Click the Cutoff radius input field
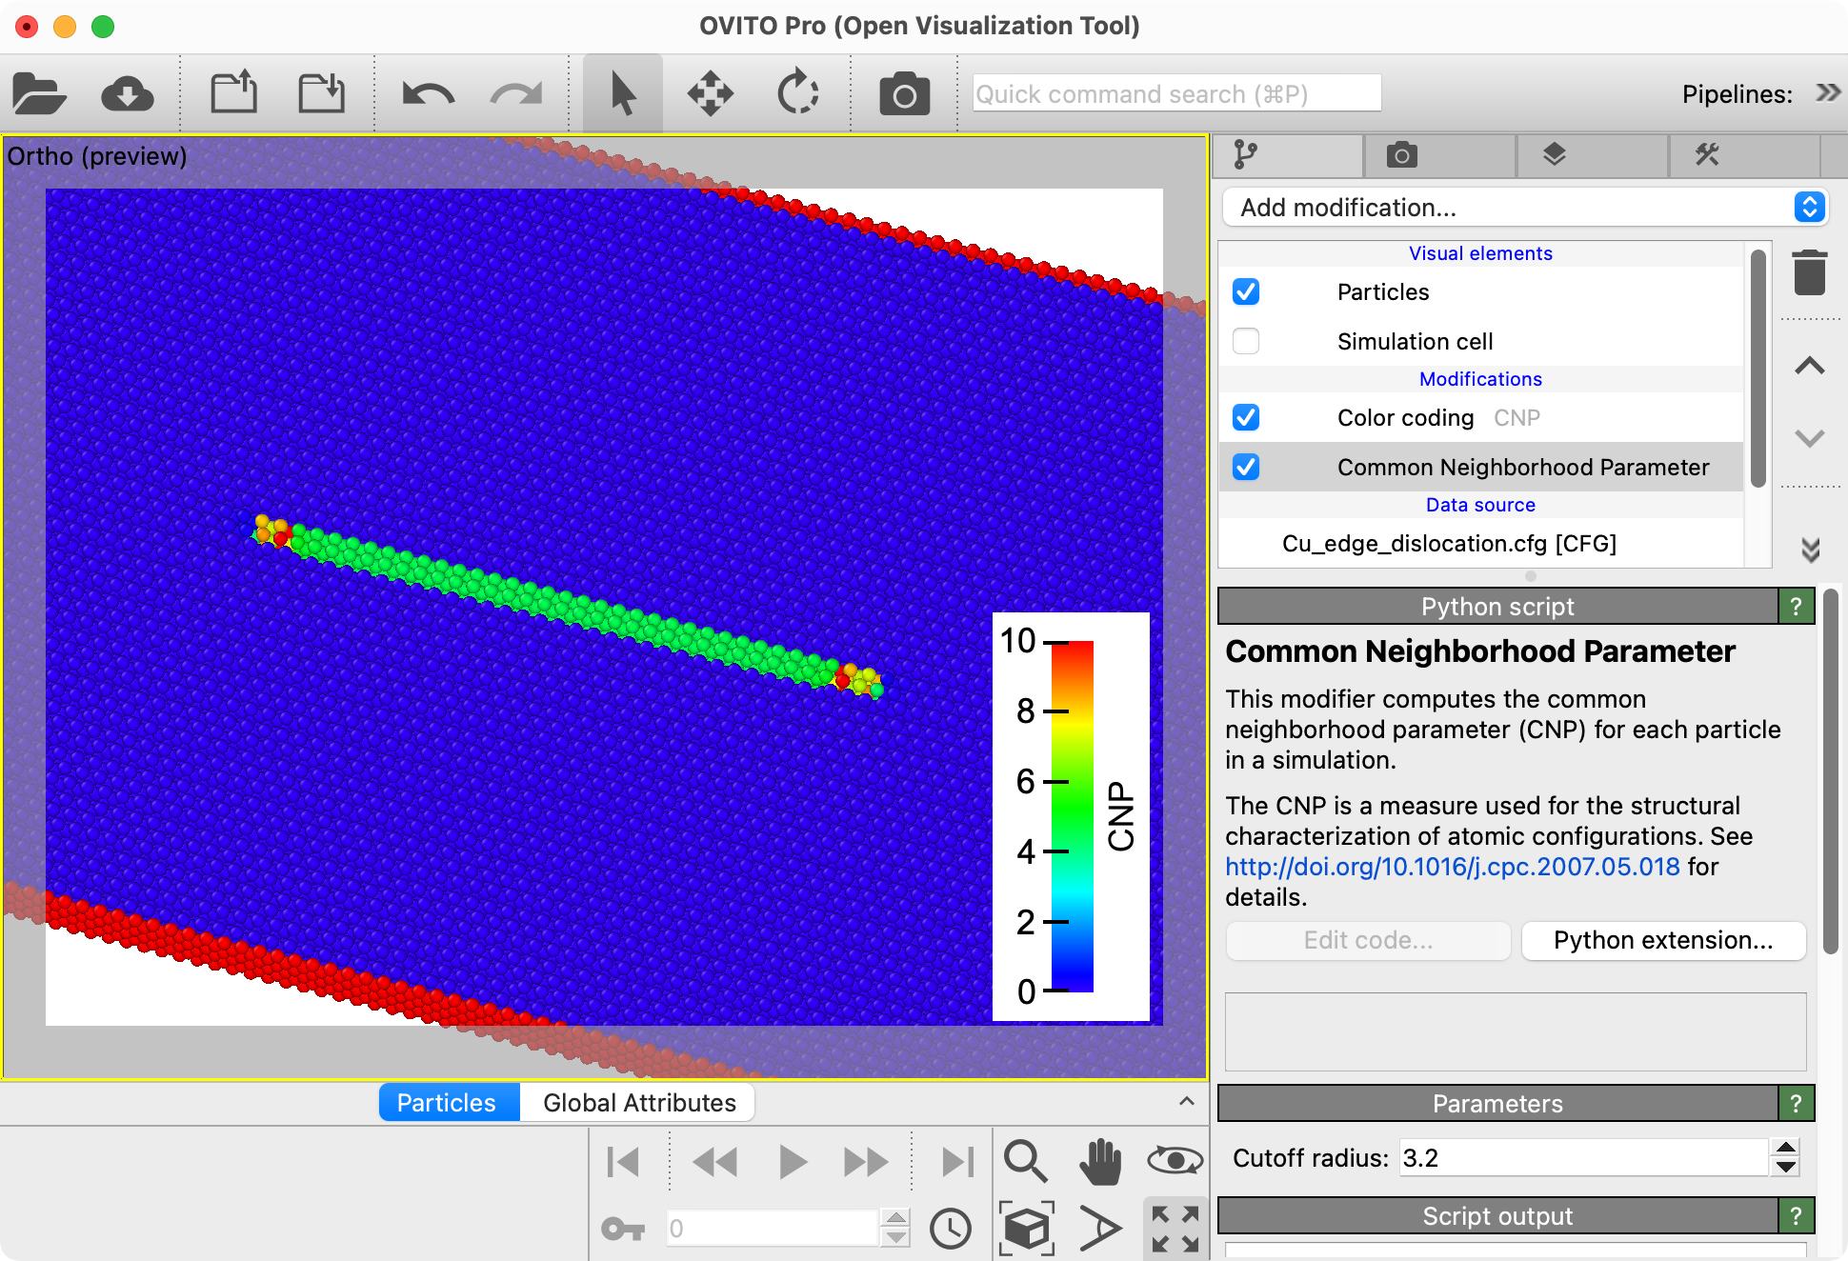Image resolution: width=1848 pixels, height=1261 pixels. pyautogui.click(x=1583, y=1158)
